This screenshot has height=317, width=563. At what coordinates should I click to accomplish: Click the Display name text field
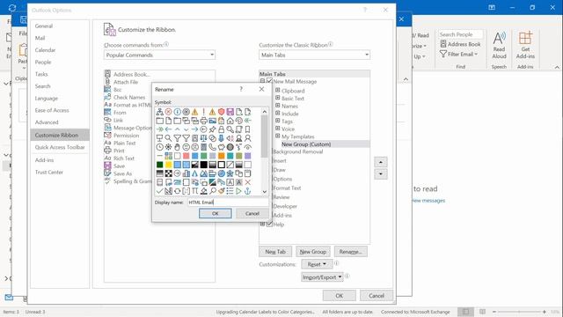tap(228, 203)
